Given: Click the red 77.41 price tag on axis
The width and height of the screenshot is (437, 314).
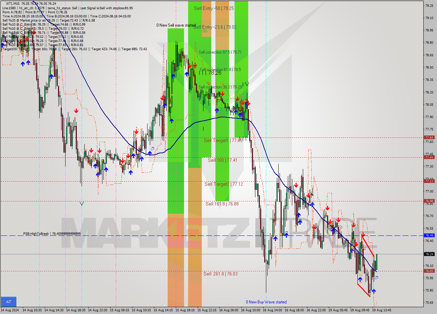Looking at the screenshot, I should click(x=429, y=157).
